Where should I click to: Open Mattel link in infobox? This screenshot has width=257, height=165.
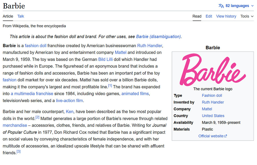coord(207,109)
